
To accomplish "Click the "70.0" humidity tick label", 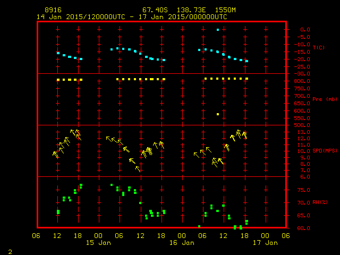I will 303,203.
